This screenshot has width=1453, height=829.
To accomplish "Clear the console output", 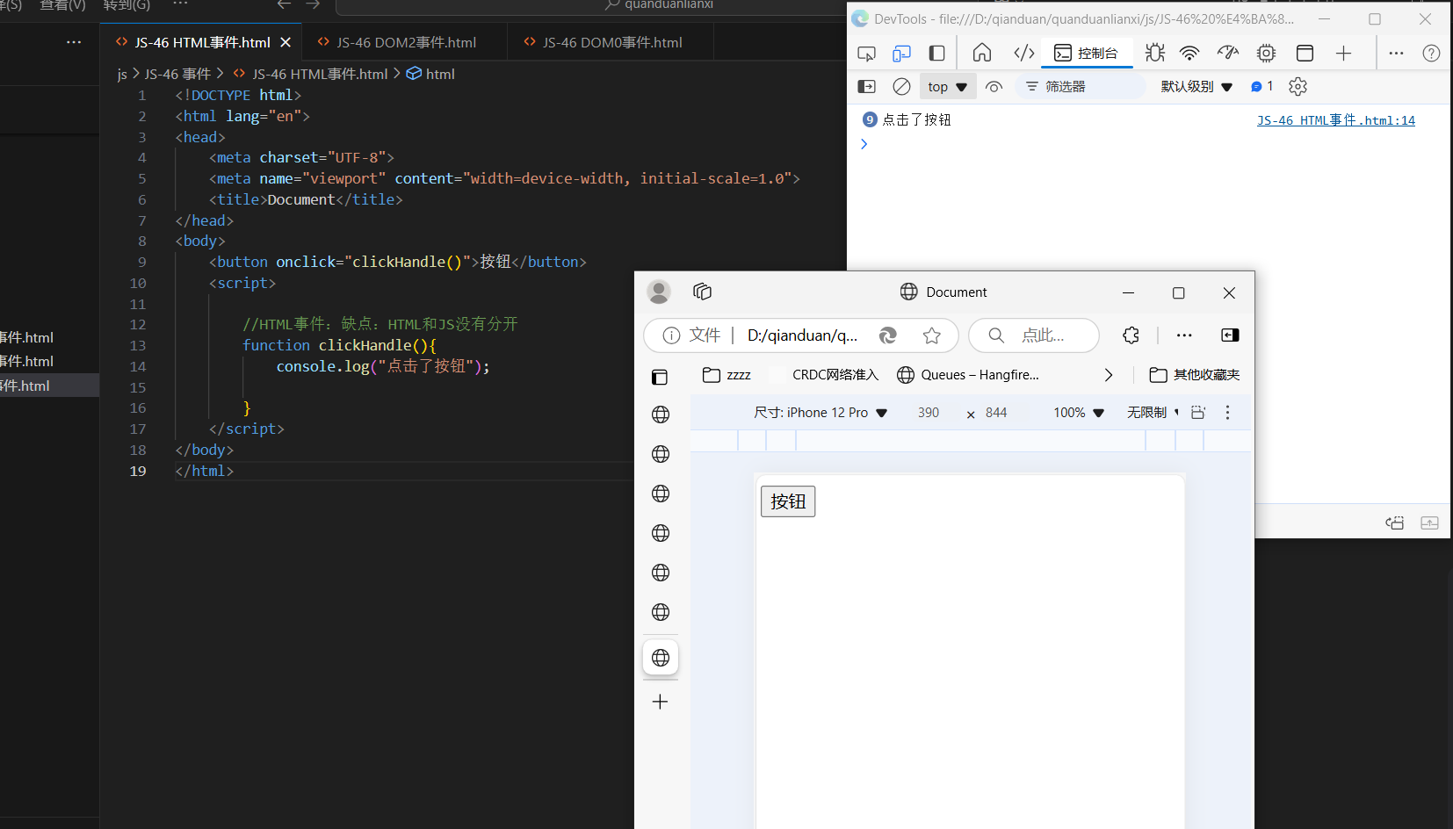I will click(901, 87).
